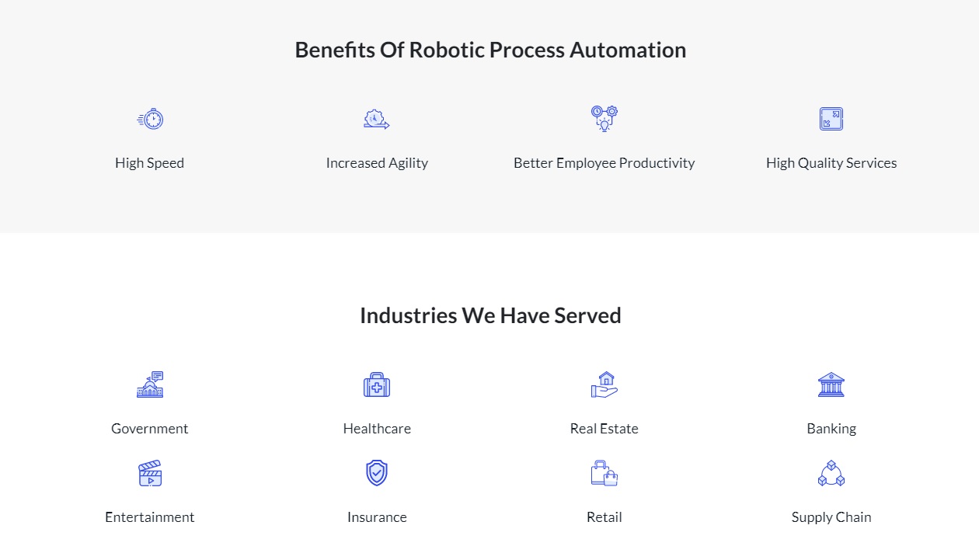The image size is (979, 560).
Task: Click the Retail shopping bags icon
Action: [604, 473]
